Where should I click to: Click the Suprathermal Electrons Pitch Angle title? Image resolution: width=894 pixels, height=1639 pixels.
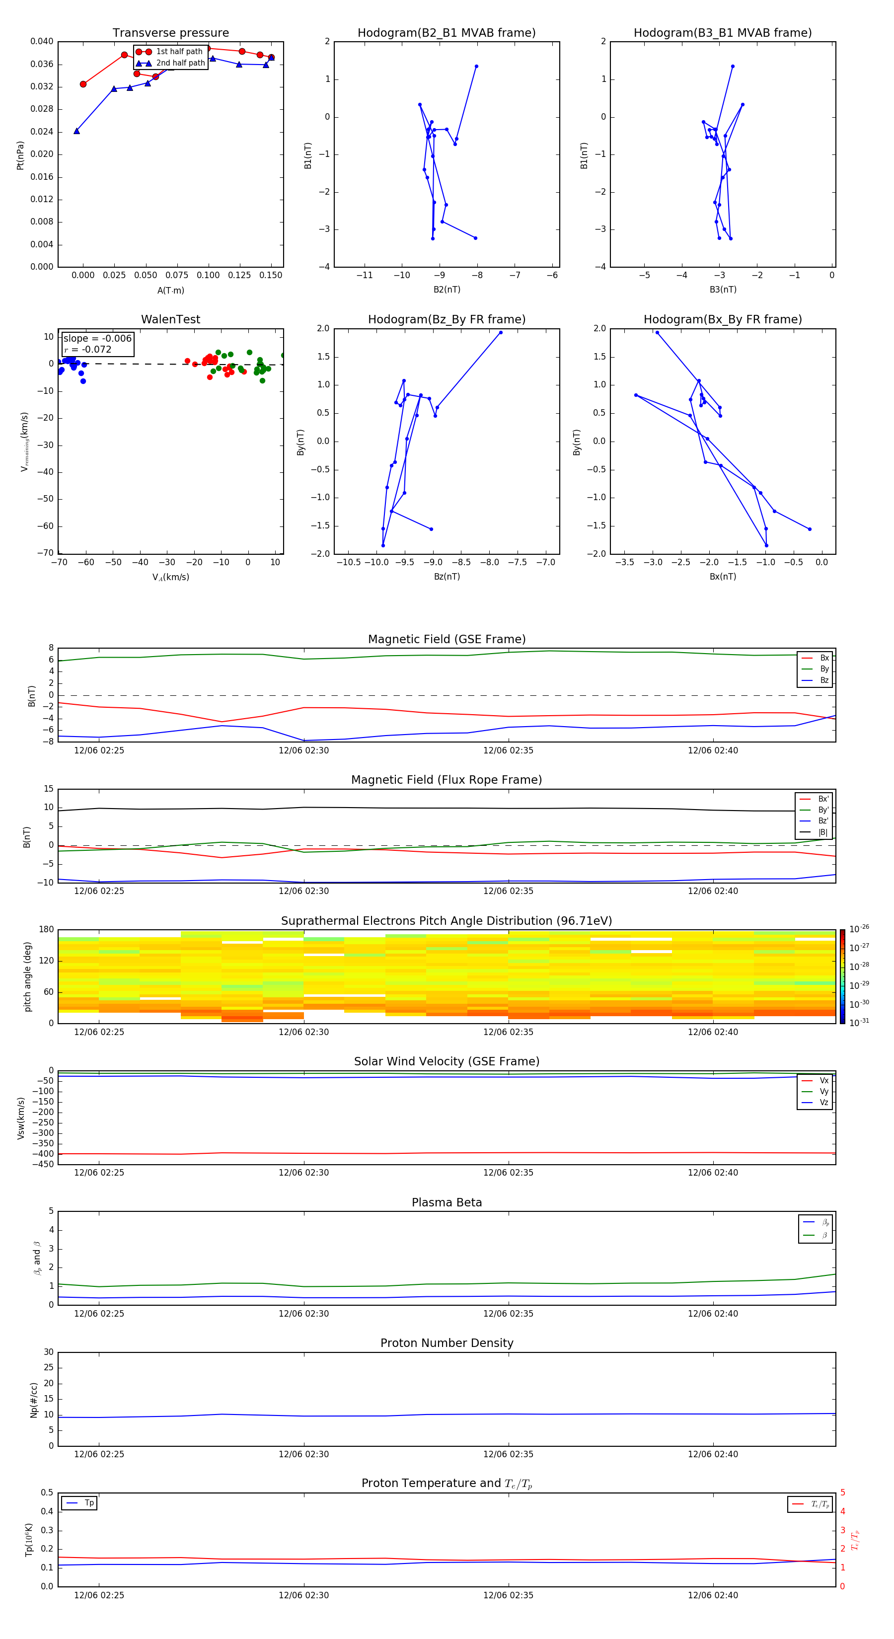click(447, 921)
